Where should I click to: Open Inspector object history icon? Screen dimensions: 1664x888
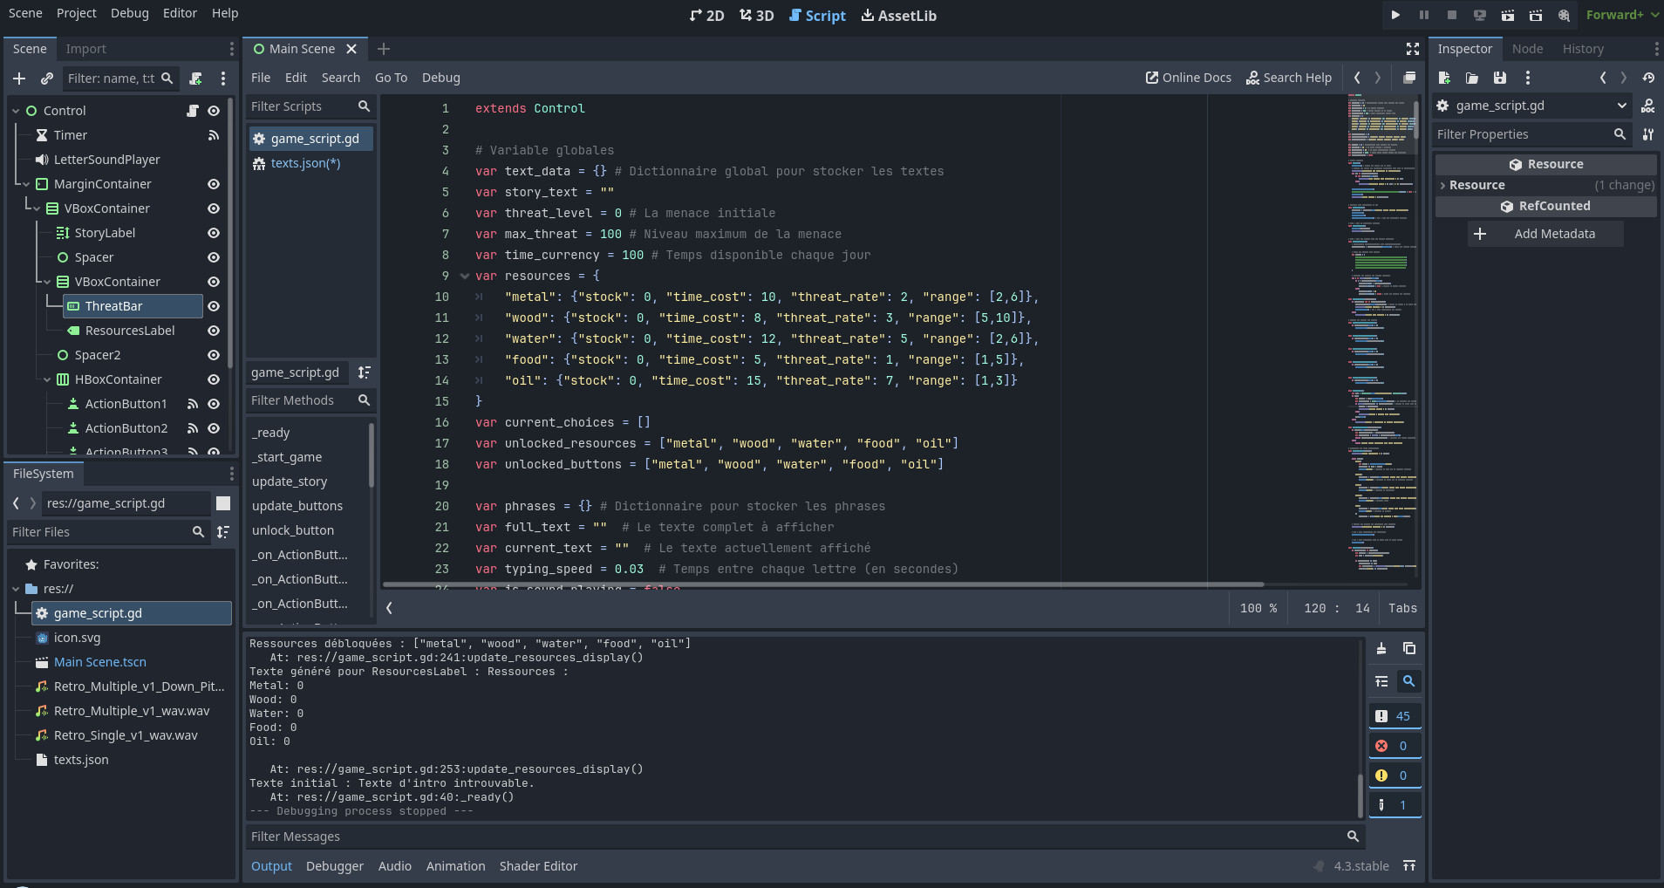point(1648,78)
